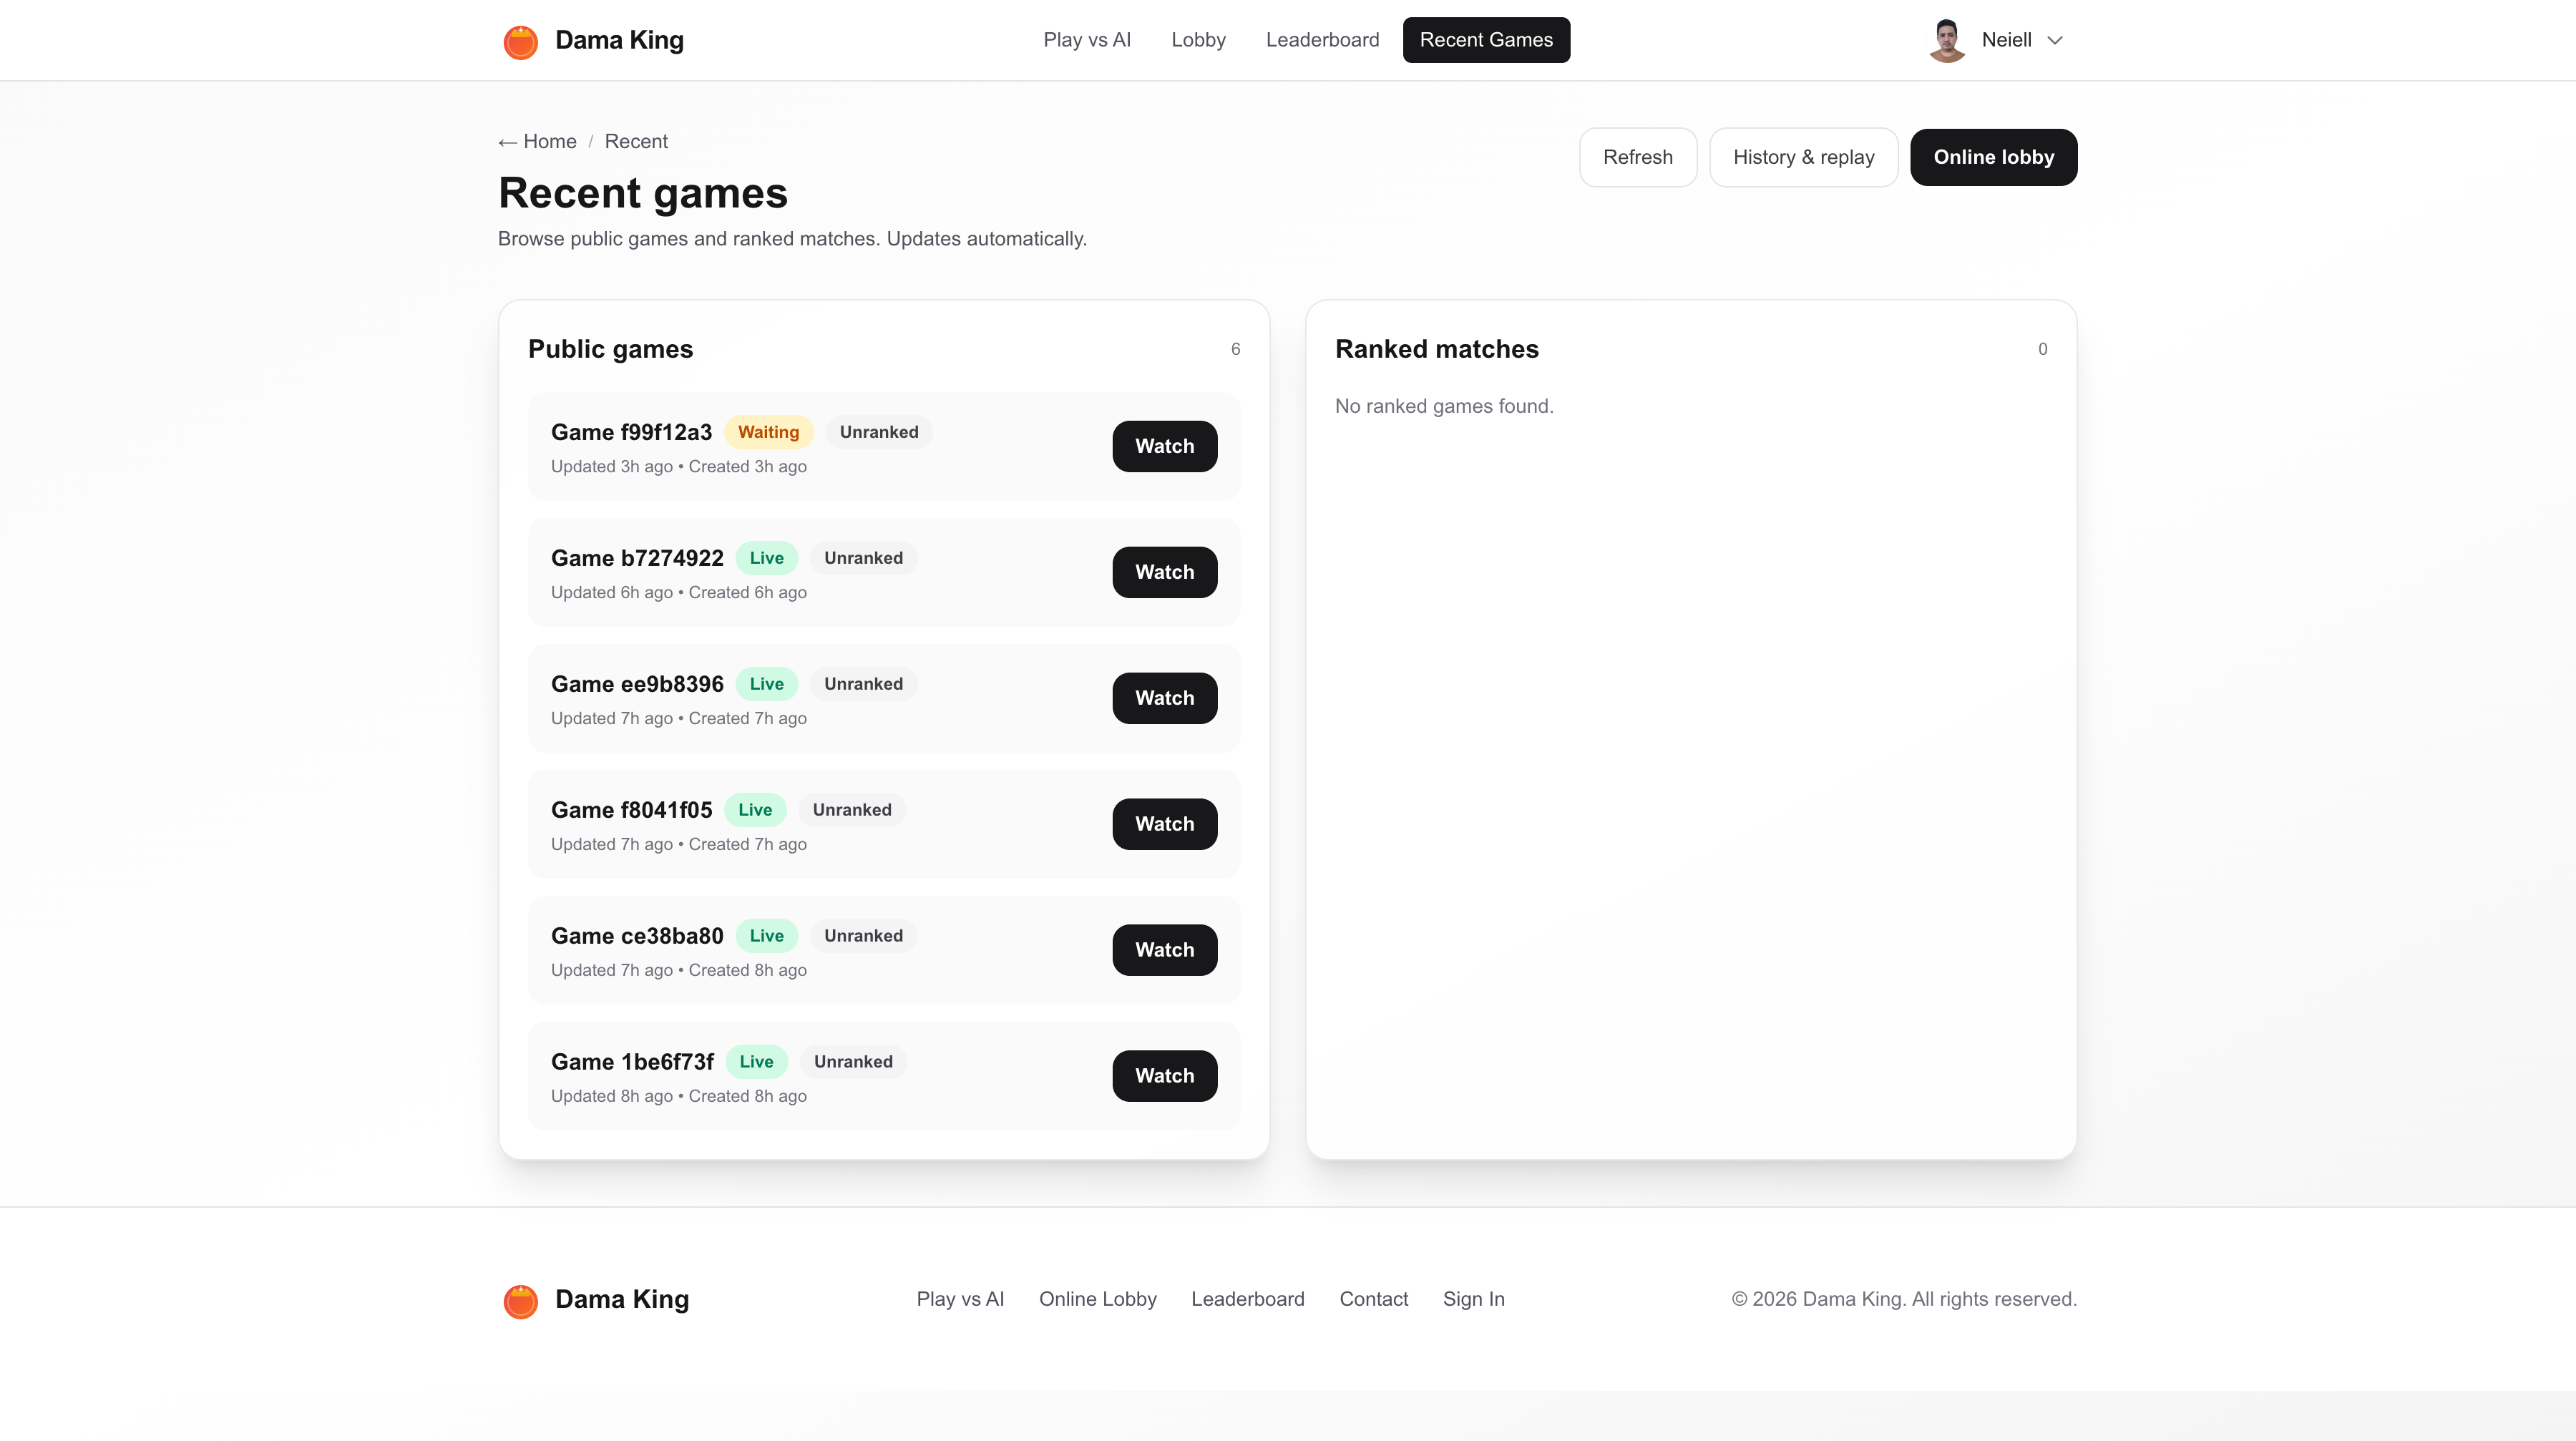Open Lobby from the navigation bar
Viewport: 2576px width, 1441px height.
[1198, 40]
